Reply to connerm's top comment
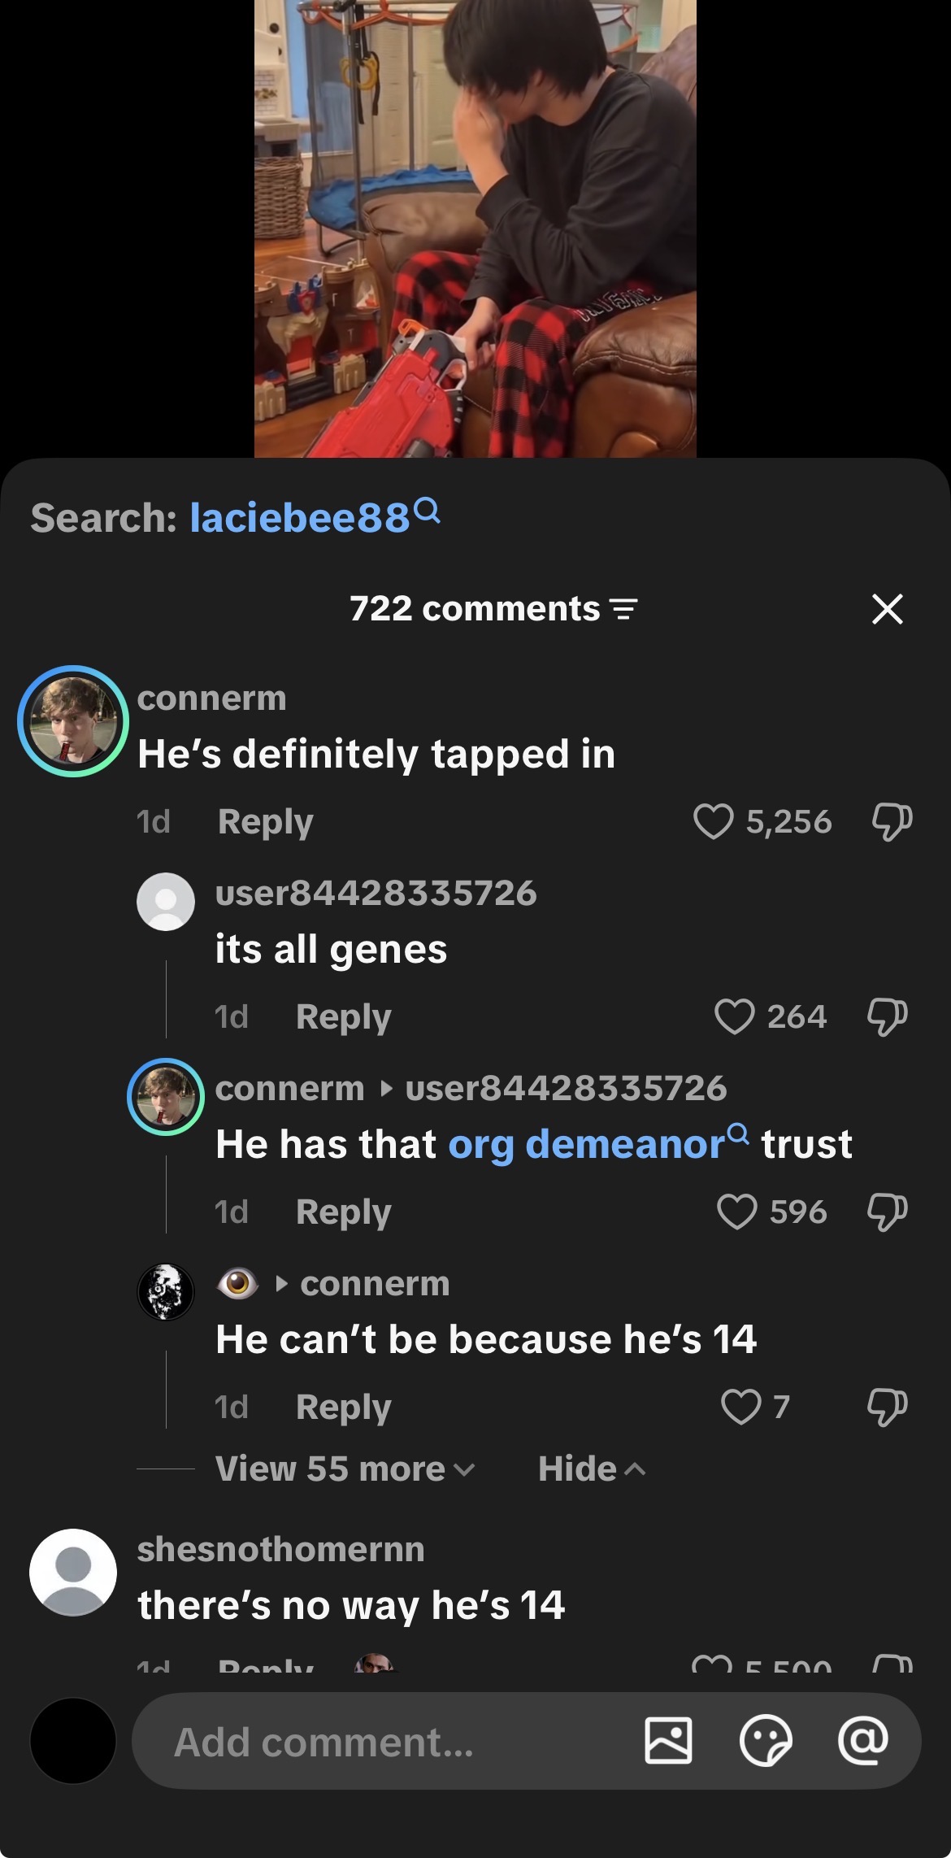Screen dimensions: 951x1858 (x=265, y=821)
